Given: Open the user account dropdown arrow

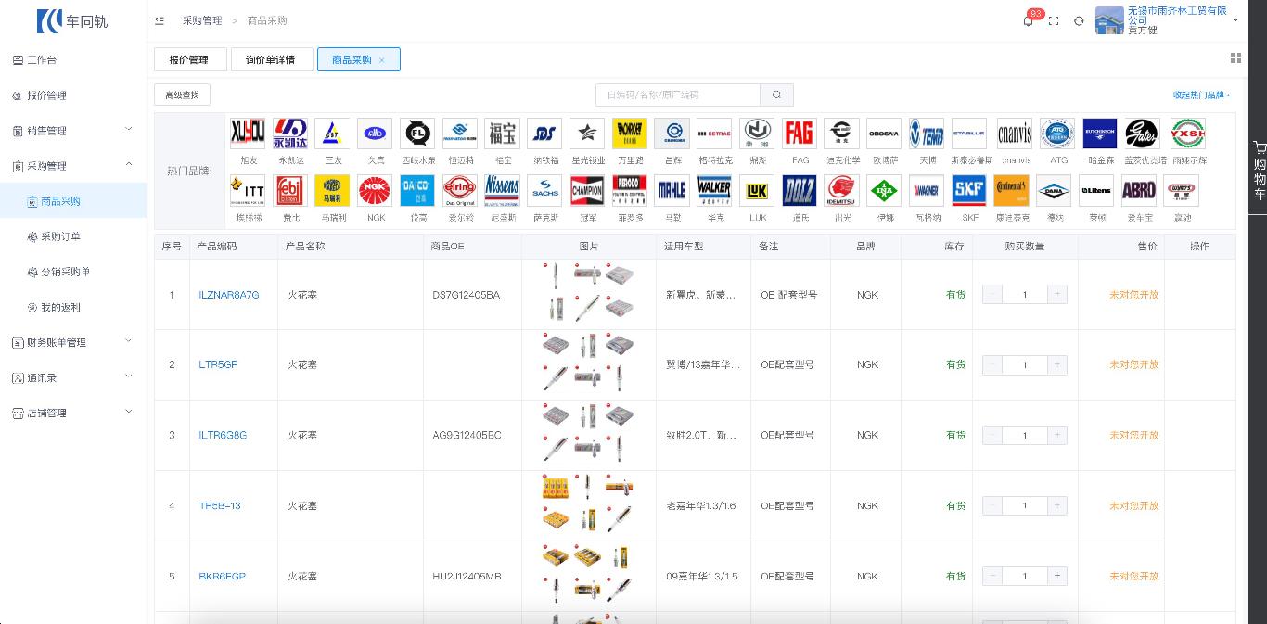Looking at the screenshot, I should coord(1235,20).
